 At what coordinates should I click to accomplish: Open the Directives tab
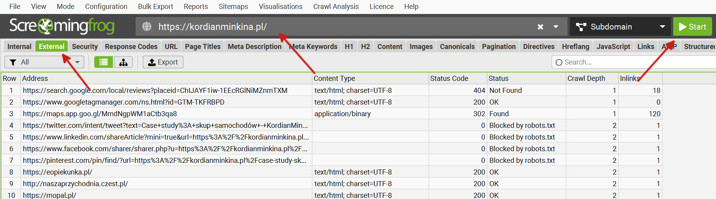tap(539, 47)
